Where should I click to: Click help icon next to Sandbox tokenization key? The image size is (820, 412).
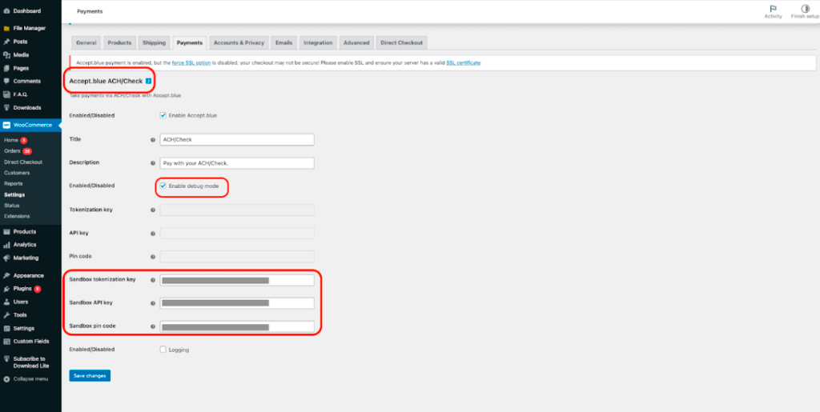pos(153,281)
